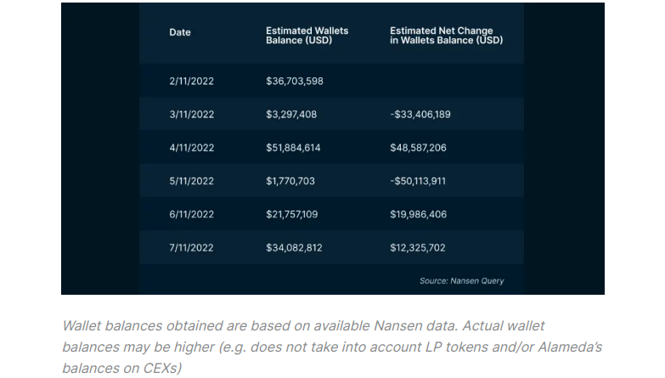The width and height of the screenshot is (665, 378).
Task: Click the $1,770,703 balance value
Action: pyautogui.click(x=290, y=181)
